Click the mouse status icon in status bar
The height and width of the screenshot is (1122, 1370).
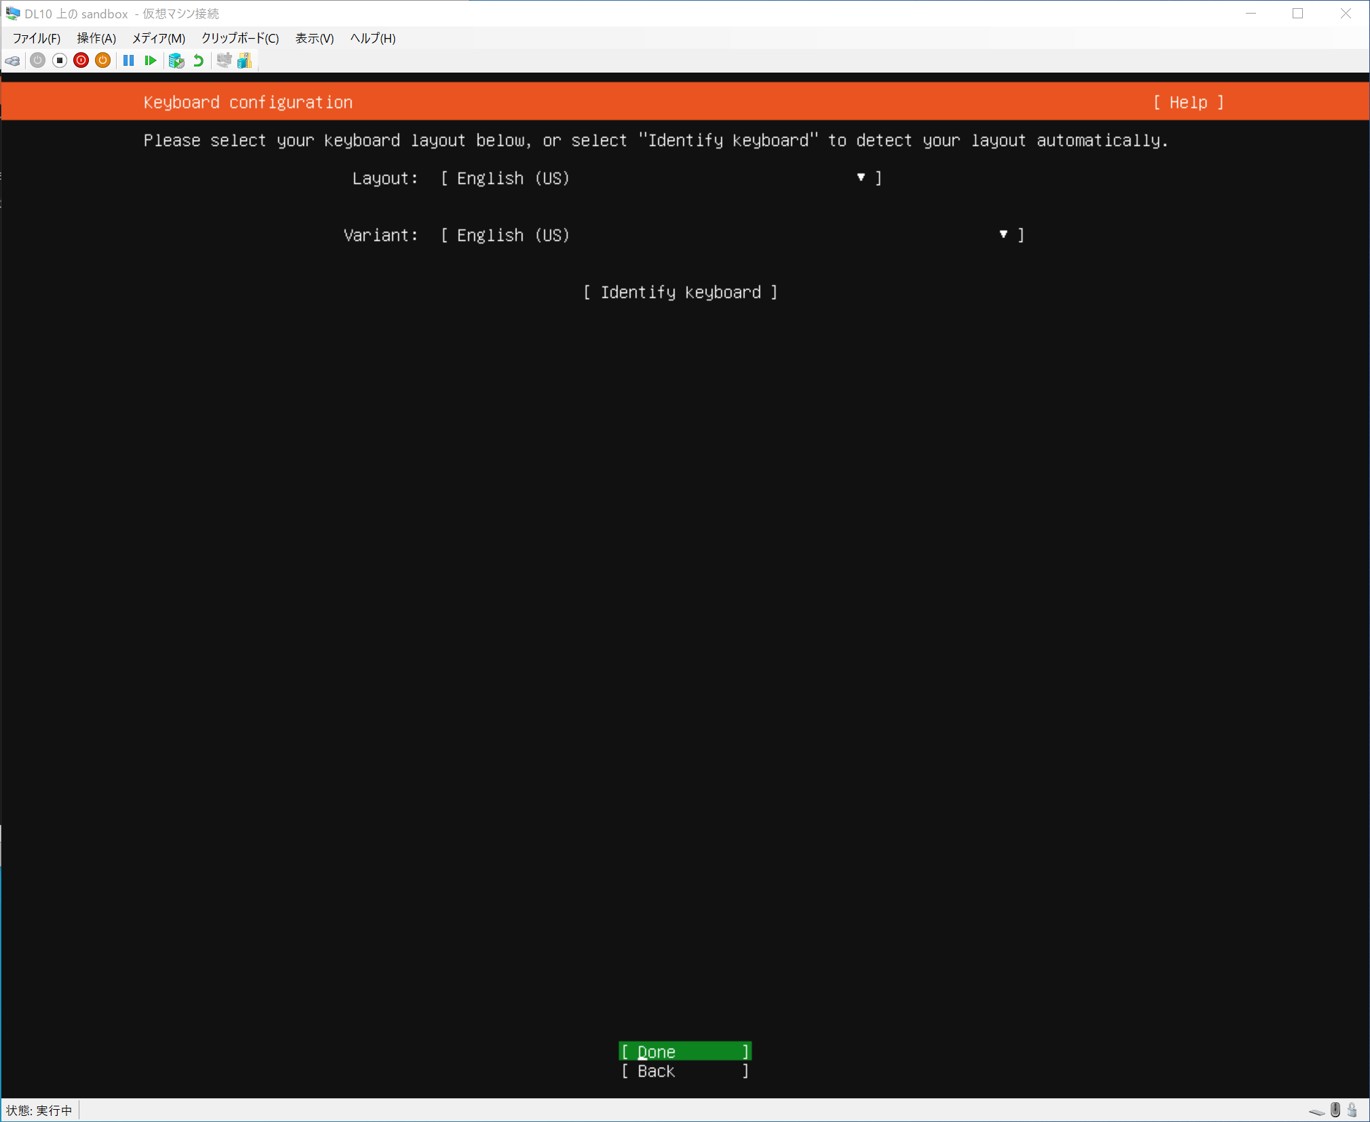coord(1335,1110)
